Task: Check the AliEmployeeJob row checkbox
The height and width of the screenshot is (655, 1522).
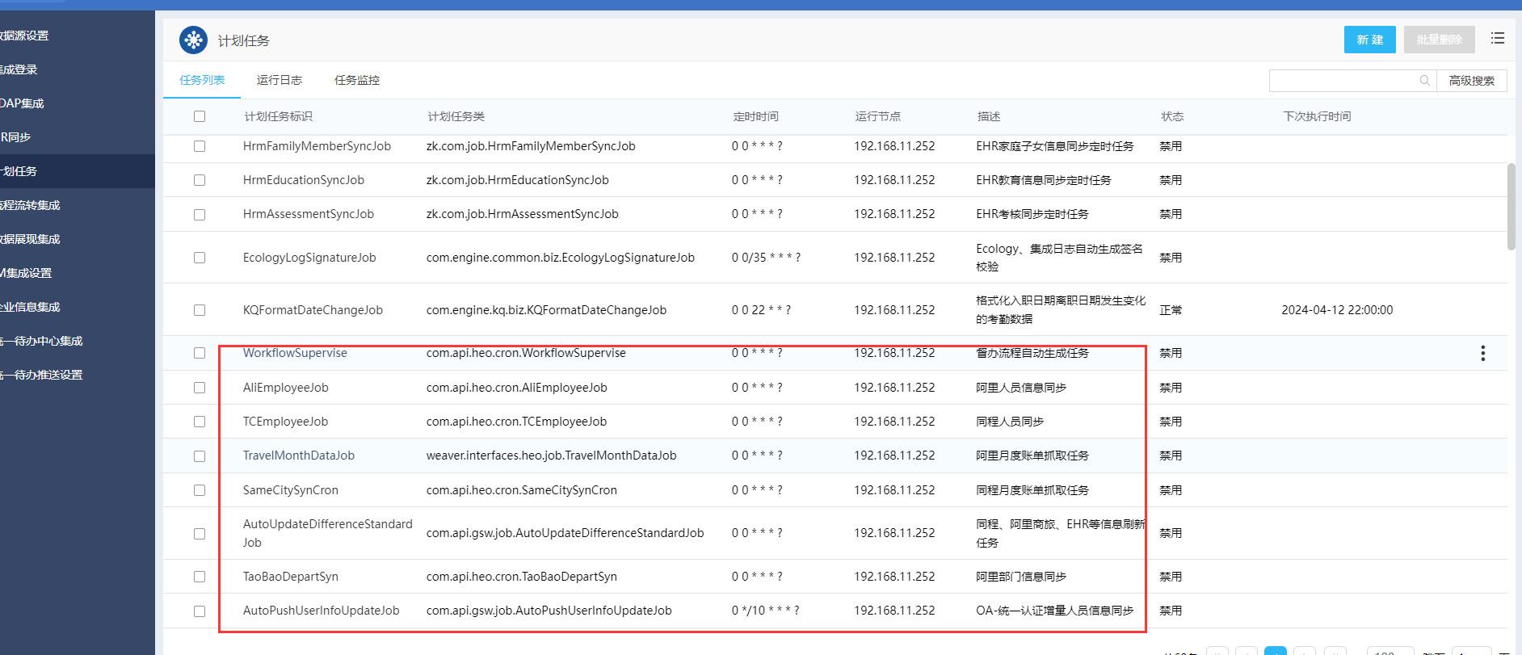Action: point(200,388)
